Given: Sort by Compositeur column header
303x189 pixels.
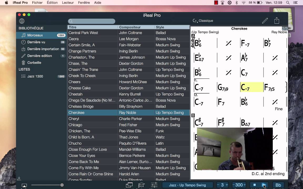Looking at the screenshot, I should 136,27.
